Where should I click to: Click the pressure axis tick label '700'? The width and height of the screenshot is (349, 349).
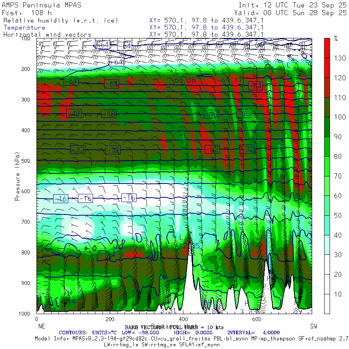26,222
